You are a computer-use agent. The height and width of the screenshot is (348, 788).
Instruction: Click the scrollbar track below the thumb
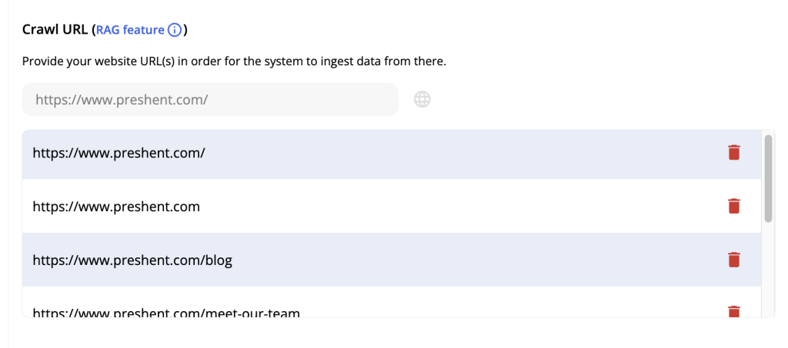768,270
